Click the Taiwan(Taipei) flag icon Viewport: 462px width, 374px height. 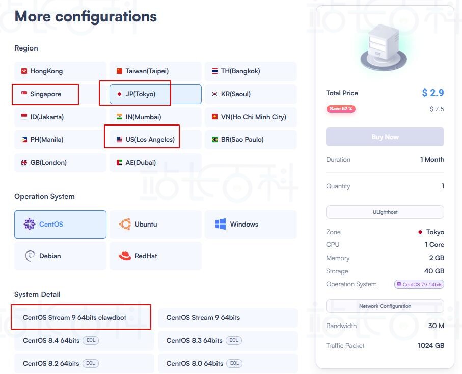(119, 71)
